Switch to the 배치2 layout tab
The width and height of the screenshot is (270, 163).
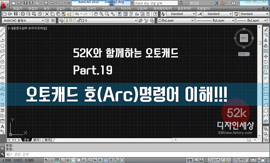[49, 140]
